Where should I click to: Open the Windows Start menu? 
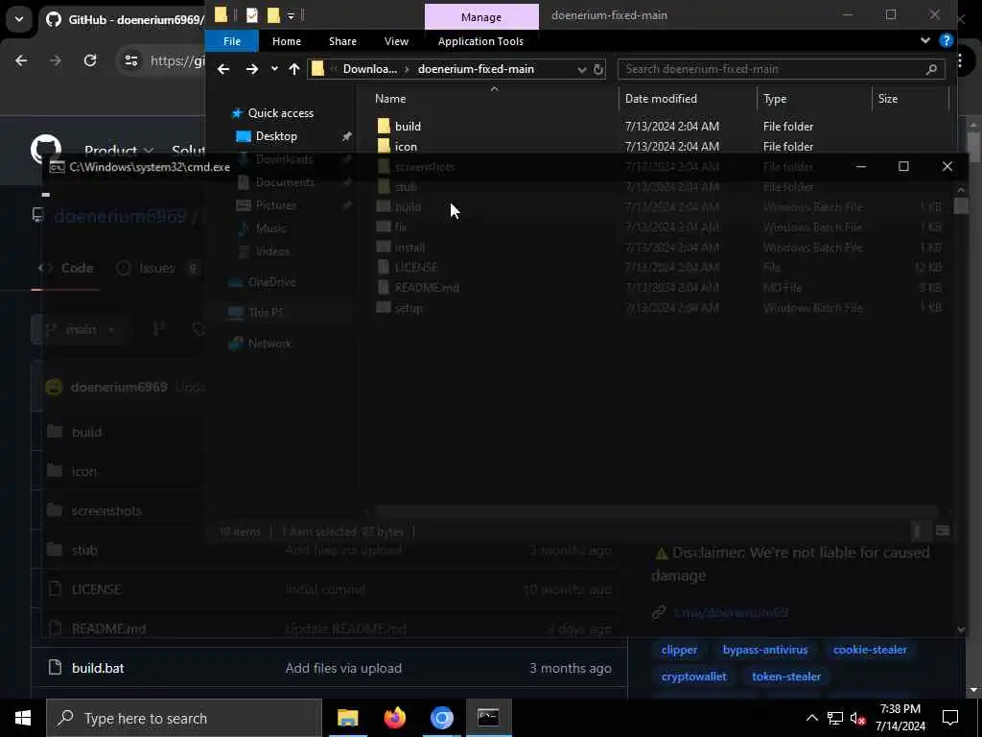point(23,718)
